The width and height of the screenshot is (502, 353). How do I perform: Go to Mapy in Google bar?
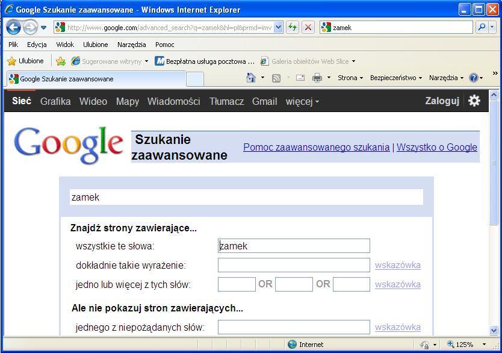pyautogui.click(x=128, y=102)
